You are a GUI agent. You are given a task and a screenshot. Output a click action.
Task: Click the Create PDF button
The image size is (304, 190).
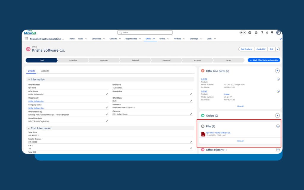click(x=261, y=49)
